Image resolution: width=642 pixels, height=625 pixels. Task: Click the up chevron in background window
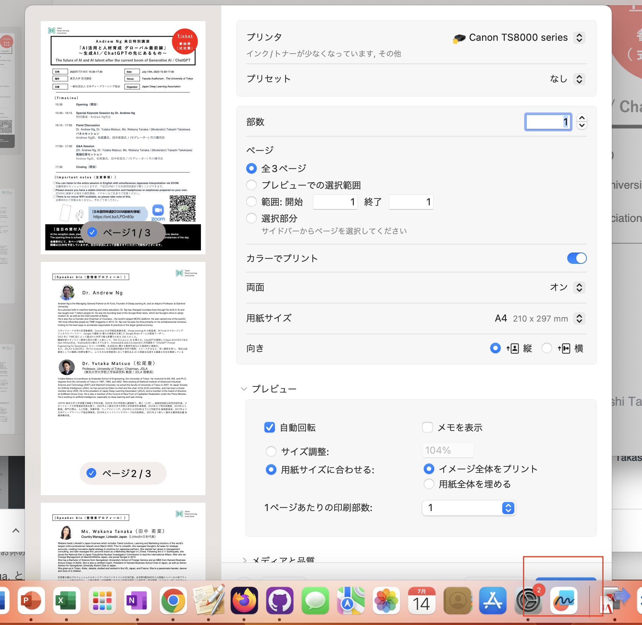[x=16, y=531]
